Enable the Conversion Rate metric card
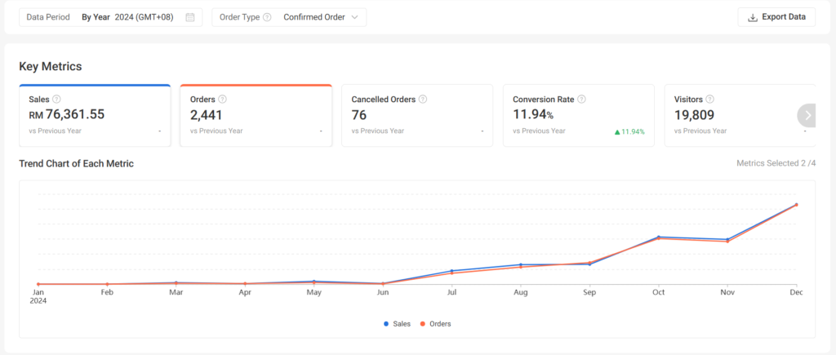This screenshot has height=355, width=836. tap(578, 116)
